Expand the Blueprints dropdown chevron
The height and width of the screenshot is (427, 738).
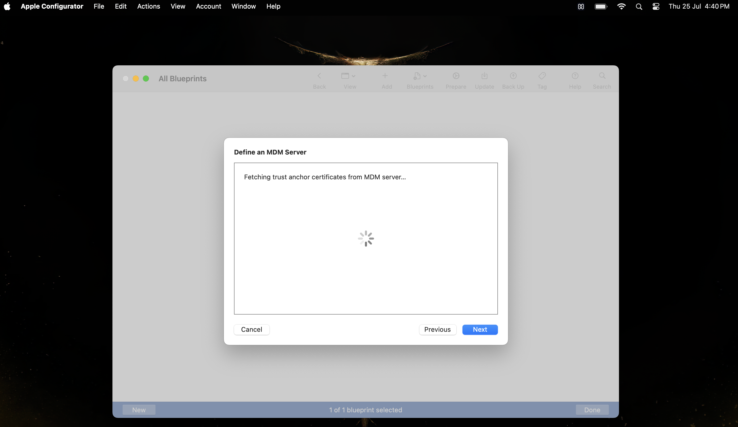click(425, 76)
